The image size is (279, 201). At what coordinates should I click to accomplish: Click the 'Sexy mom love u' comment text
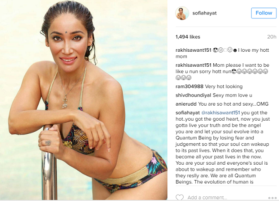click(232, 95)
